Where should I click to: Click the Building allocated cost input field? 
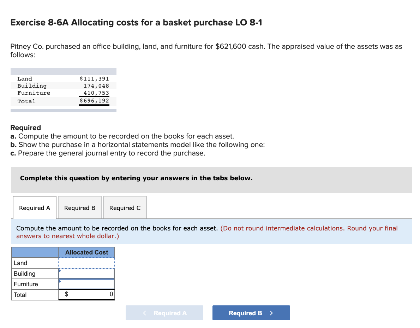[x=86, y=273]
